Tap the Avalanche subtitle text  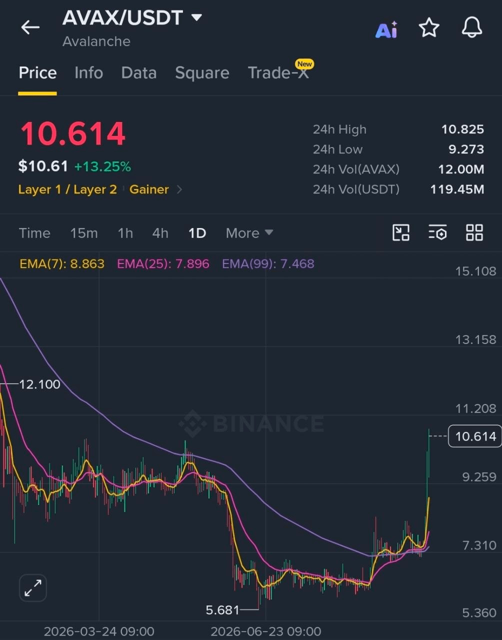96,41
